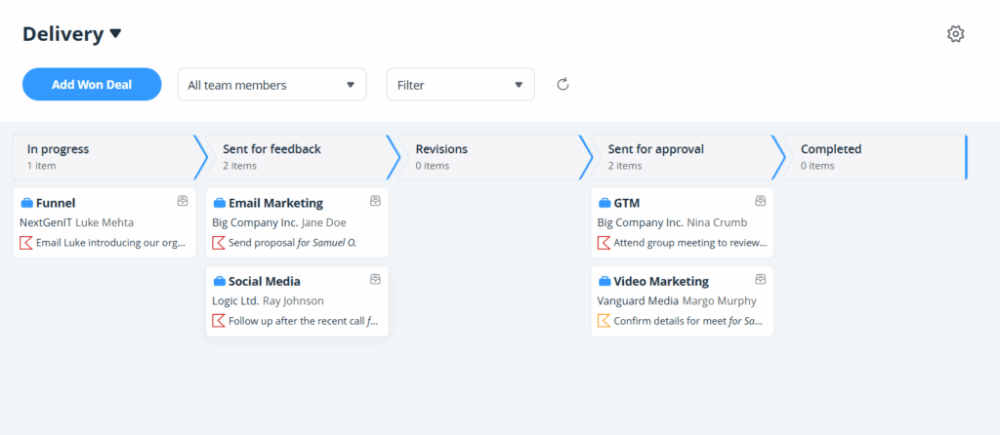Click the red flag beside Send proposal

click(219, 243)
